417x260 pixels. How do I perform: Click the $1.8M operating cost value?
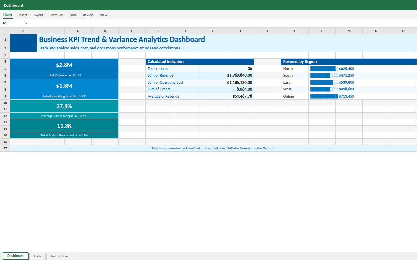(64, 86)
